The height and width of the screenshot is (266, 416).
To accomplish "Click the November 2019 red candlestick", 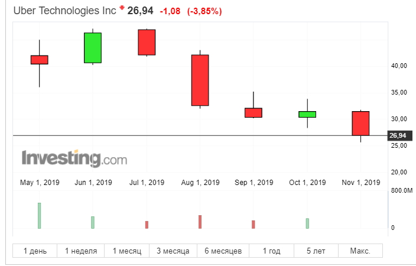I will coord(360,123).
